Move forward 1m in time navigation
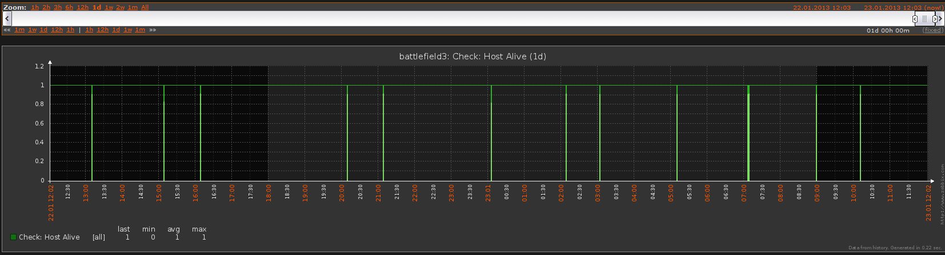945x255 pixels. (x=140, y=30)
